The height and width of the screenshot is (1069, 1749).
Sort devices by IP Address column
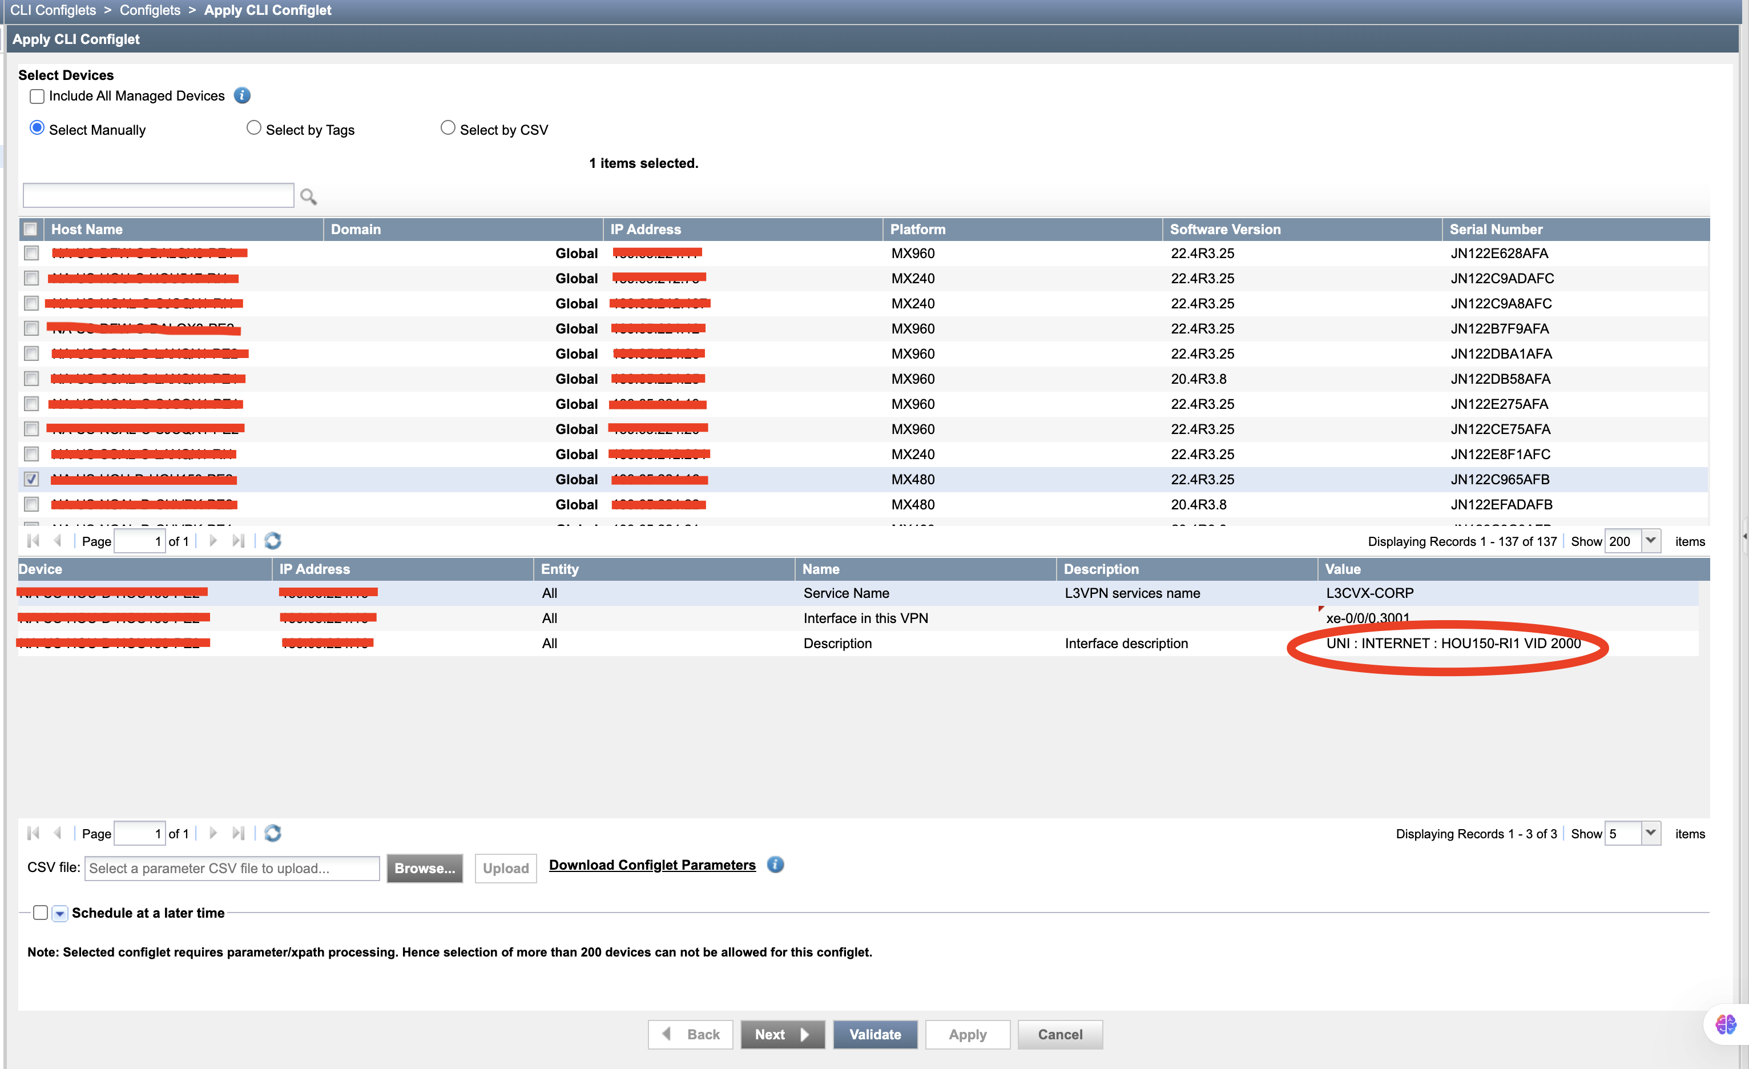pyautogui.click(x=743, y=229)
